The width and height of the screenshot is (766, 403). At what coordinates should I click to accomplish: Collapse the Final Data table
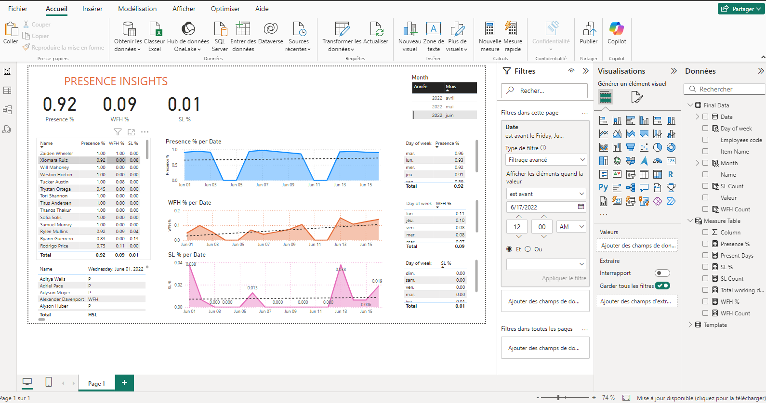click(690, 105)
